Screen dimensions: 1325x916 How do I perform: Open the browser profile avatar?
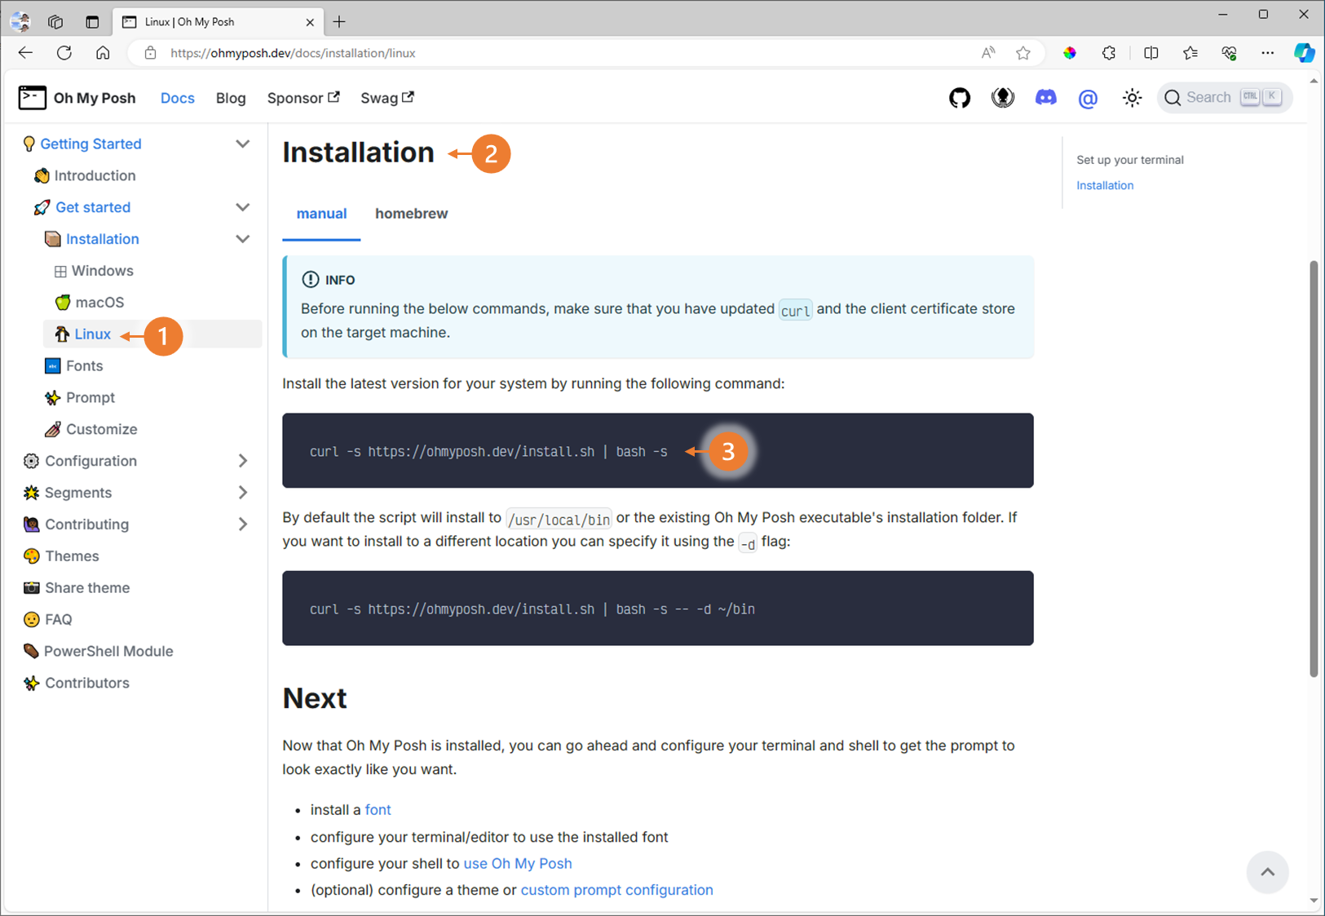click(20, 22)
